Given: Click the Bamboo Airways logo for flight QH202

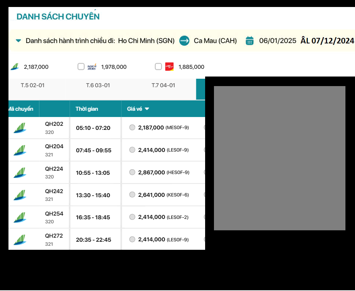Looking at the screenshot, I should coord(20,128).
